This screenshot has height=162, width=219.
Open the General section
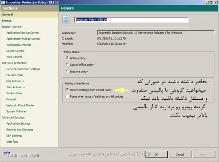[x=7, y=14]
